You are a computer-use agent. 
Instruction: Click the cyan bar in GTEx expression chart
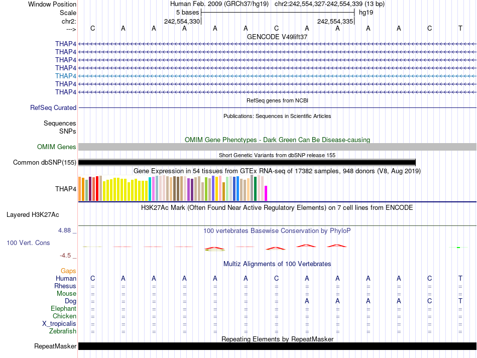click(150, 189)
